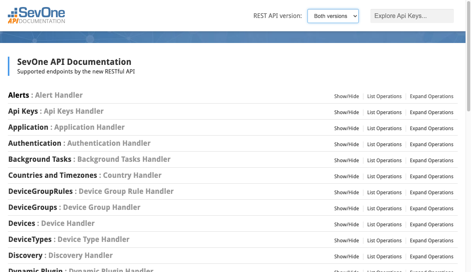471x272 pixels.
Task: Show/Hide the DeviceGroupRules section
Action: [347, 192]
